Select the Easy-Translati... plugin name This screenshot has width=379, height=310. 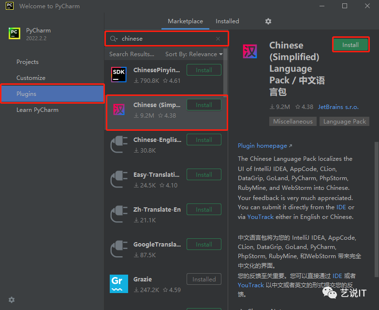point(157,174)
